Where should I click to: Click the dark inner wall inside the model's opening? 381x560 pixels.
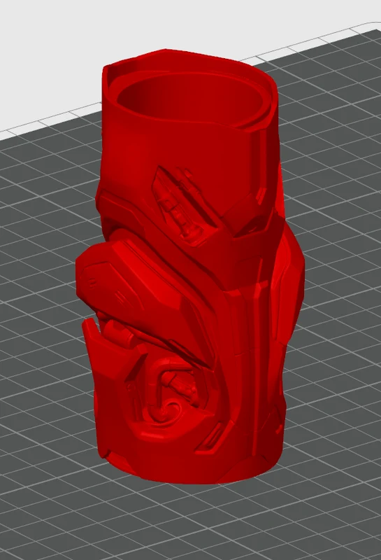coord(143,93)
